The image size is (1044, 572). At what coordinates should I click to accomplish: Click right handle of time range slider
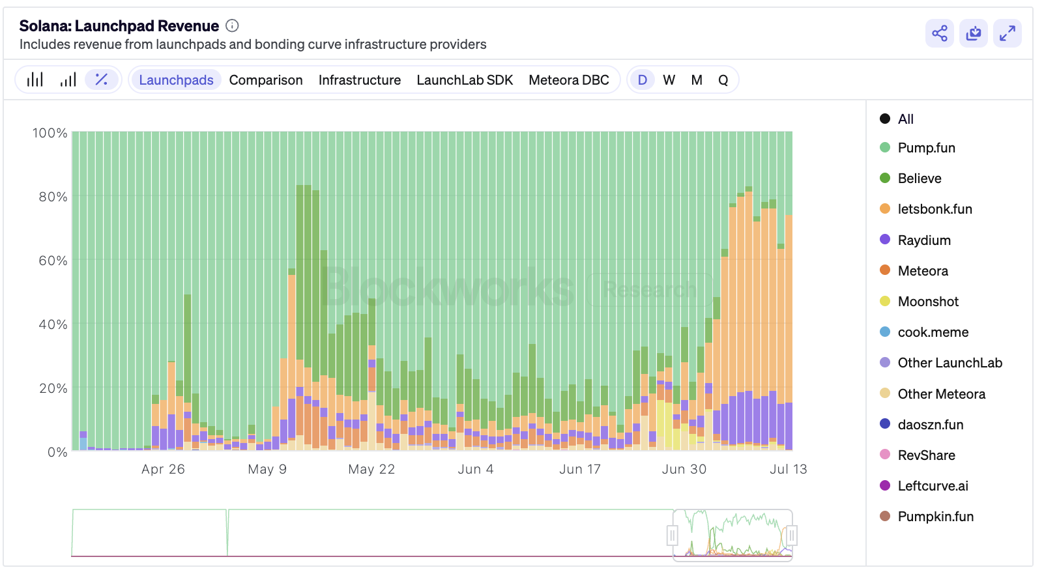point(791,536)
